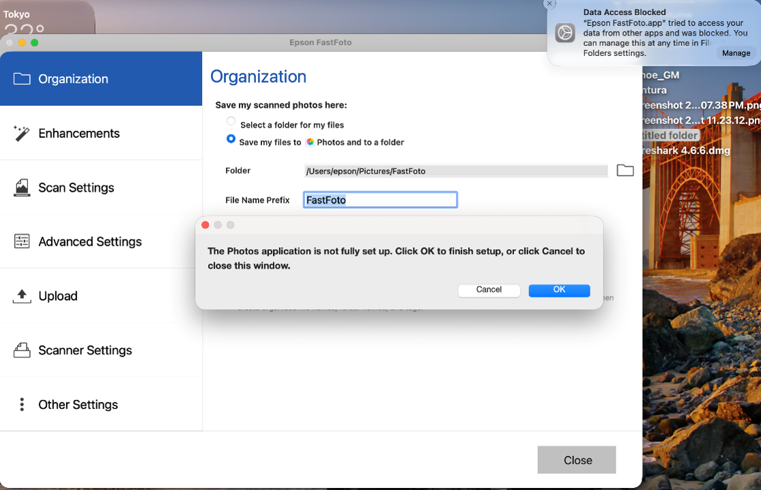Click System Settings icon in notification
The image size is (761, 490).
pos(565,33)
